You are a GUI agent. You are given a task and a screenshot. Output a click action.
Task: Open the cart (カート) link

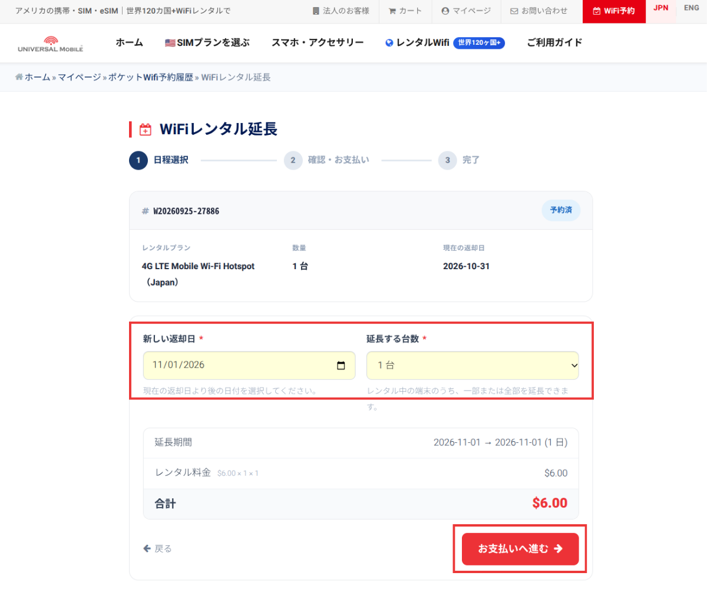click(405, 11)
